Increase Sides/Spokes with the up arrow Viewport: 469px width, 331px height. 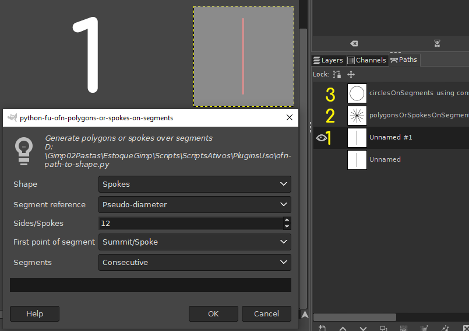point(287,220)
